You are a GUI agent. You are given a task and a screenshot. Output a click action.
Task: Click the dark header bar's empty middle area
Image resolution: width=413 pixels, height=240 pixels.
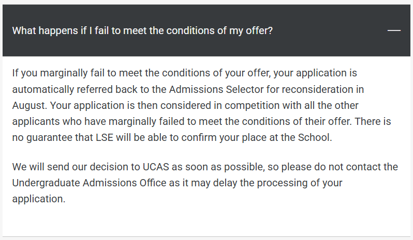[329, 30]
